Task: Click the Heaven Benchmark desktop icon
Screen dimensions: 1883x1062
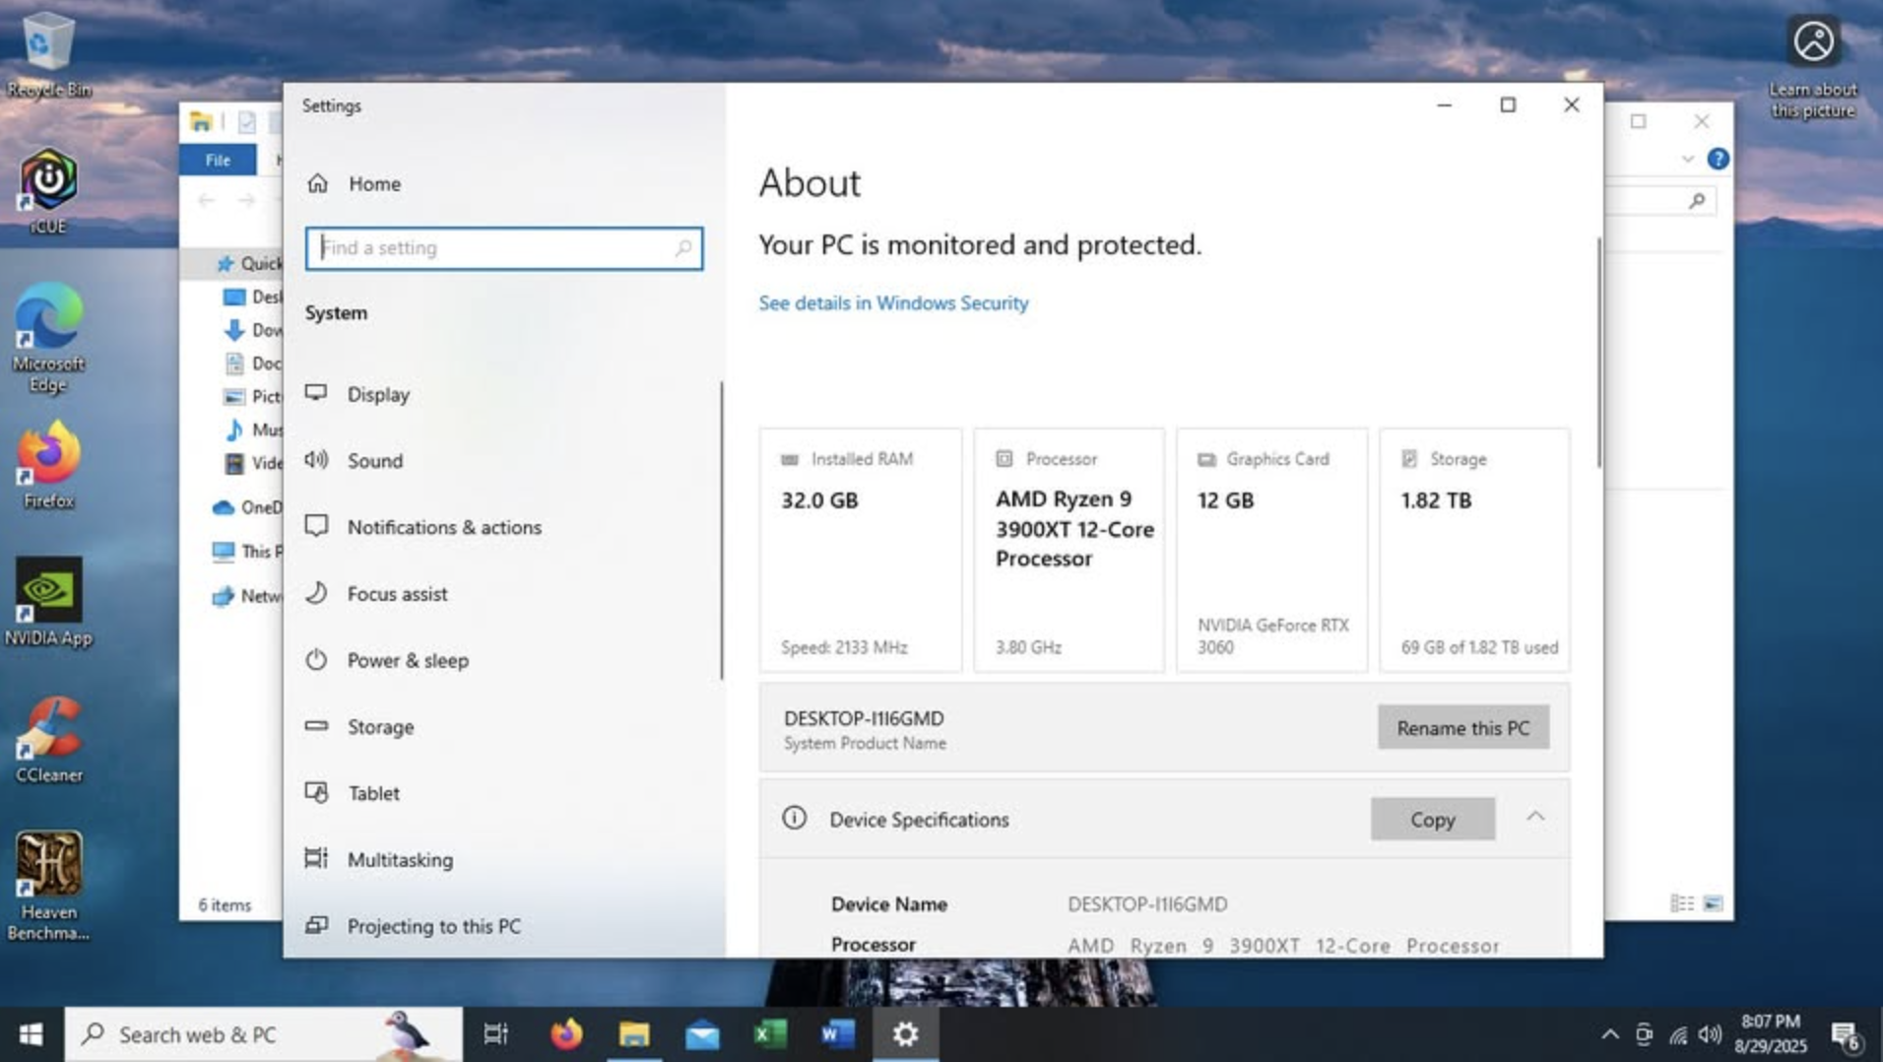Action: [x=47, y=865]
